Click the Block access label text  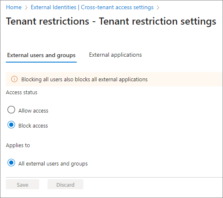pyautogui.click(x=33, y=126)
